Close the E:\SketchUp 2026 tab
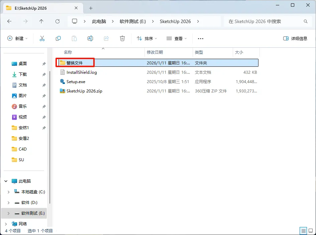The image size is (316, 235). 76,8
